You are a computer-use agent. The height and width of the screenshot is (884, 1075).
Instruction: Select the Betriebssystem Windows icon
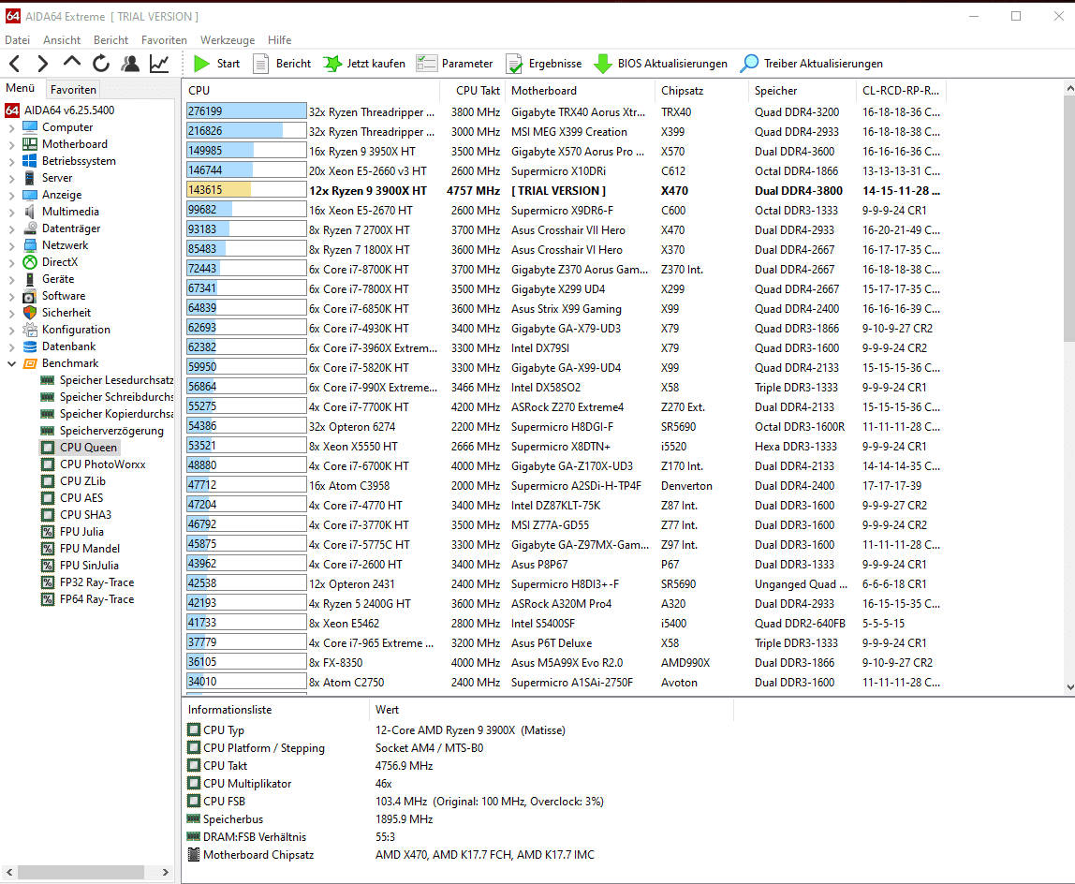pyautogui.click(x=29, y=160)
